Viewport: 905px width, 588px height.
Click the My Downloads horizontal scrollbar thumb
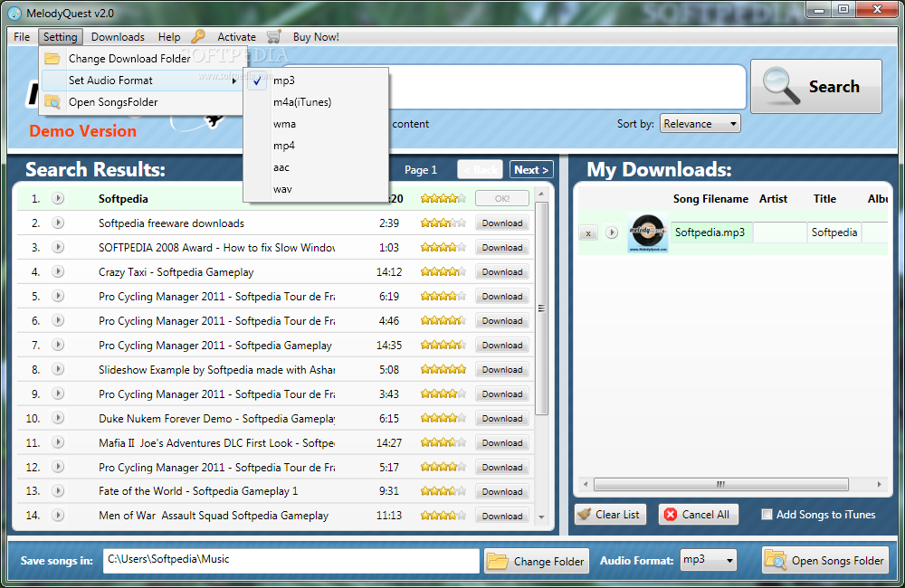[721, 484]
